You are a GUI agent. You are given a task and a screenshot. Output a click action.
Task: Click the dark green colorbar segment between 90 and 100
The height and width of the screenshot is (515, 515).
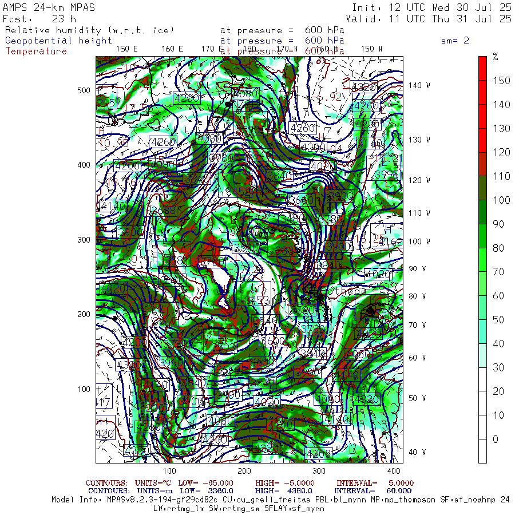pyautogui.click(x=482, y=212)
